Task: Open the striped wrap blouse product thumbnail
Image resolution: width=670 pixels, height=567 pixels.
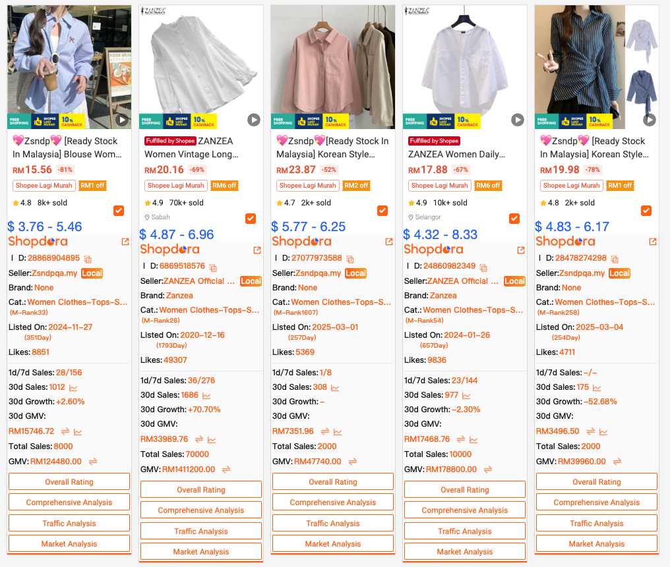Action: [597, 67]
